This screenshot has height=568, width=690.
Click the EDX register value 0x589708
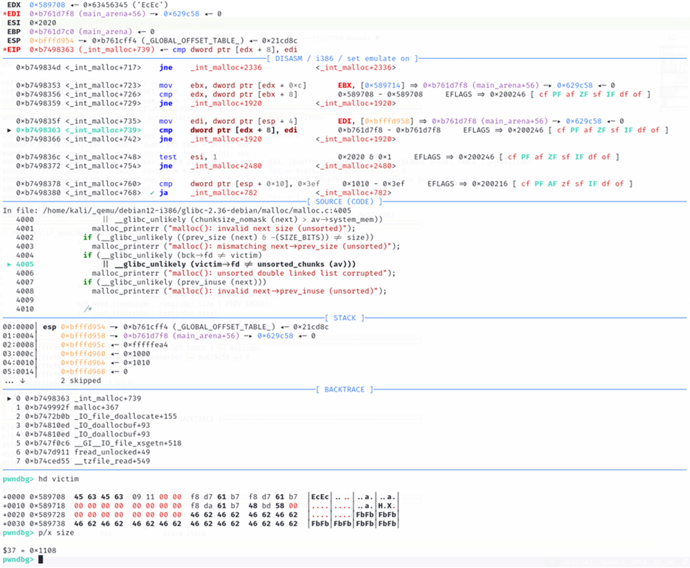coord(47,5)
